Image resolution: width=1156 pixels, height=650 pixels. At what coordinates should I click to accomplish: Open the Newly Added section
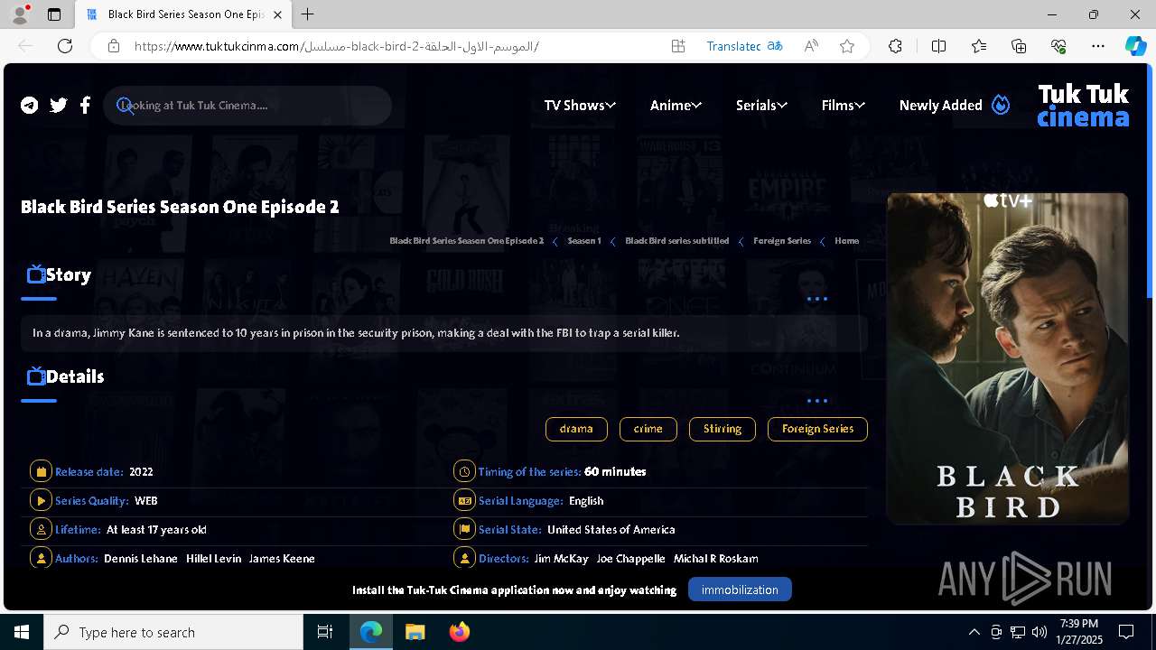(x=940, y=106)
